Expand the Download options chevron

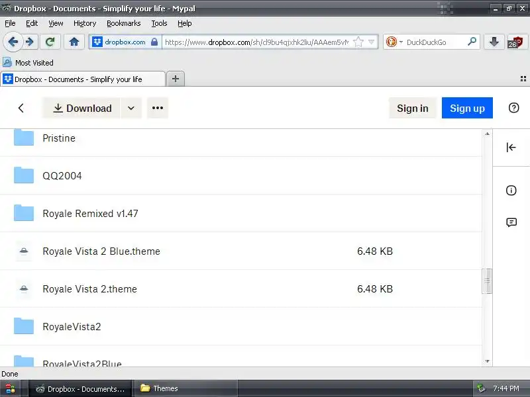tap(131, 108)
